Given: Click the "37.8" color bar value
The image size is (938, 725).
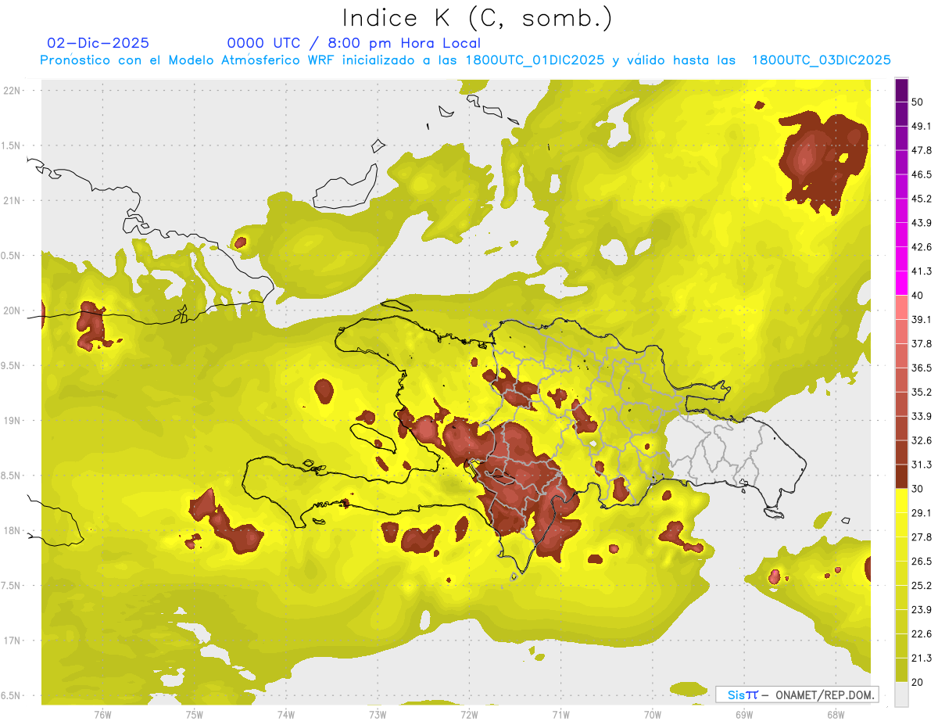Looking at the screenshot, I should (922, 344).
